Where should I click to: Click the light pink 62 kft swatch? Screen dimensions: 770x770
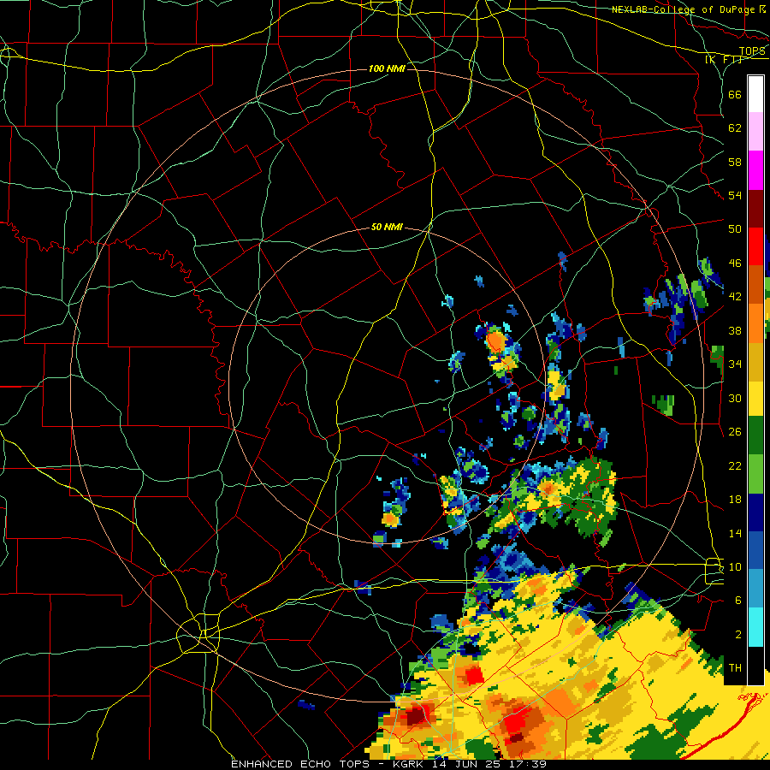point(755,132)
